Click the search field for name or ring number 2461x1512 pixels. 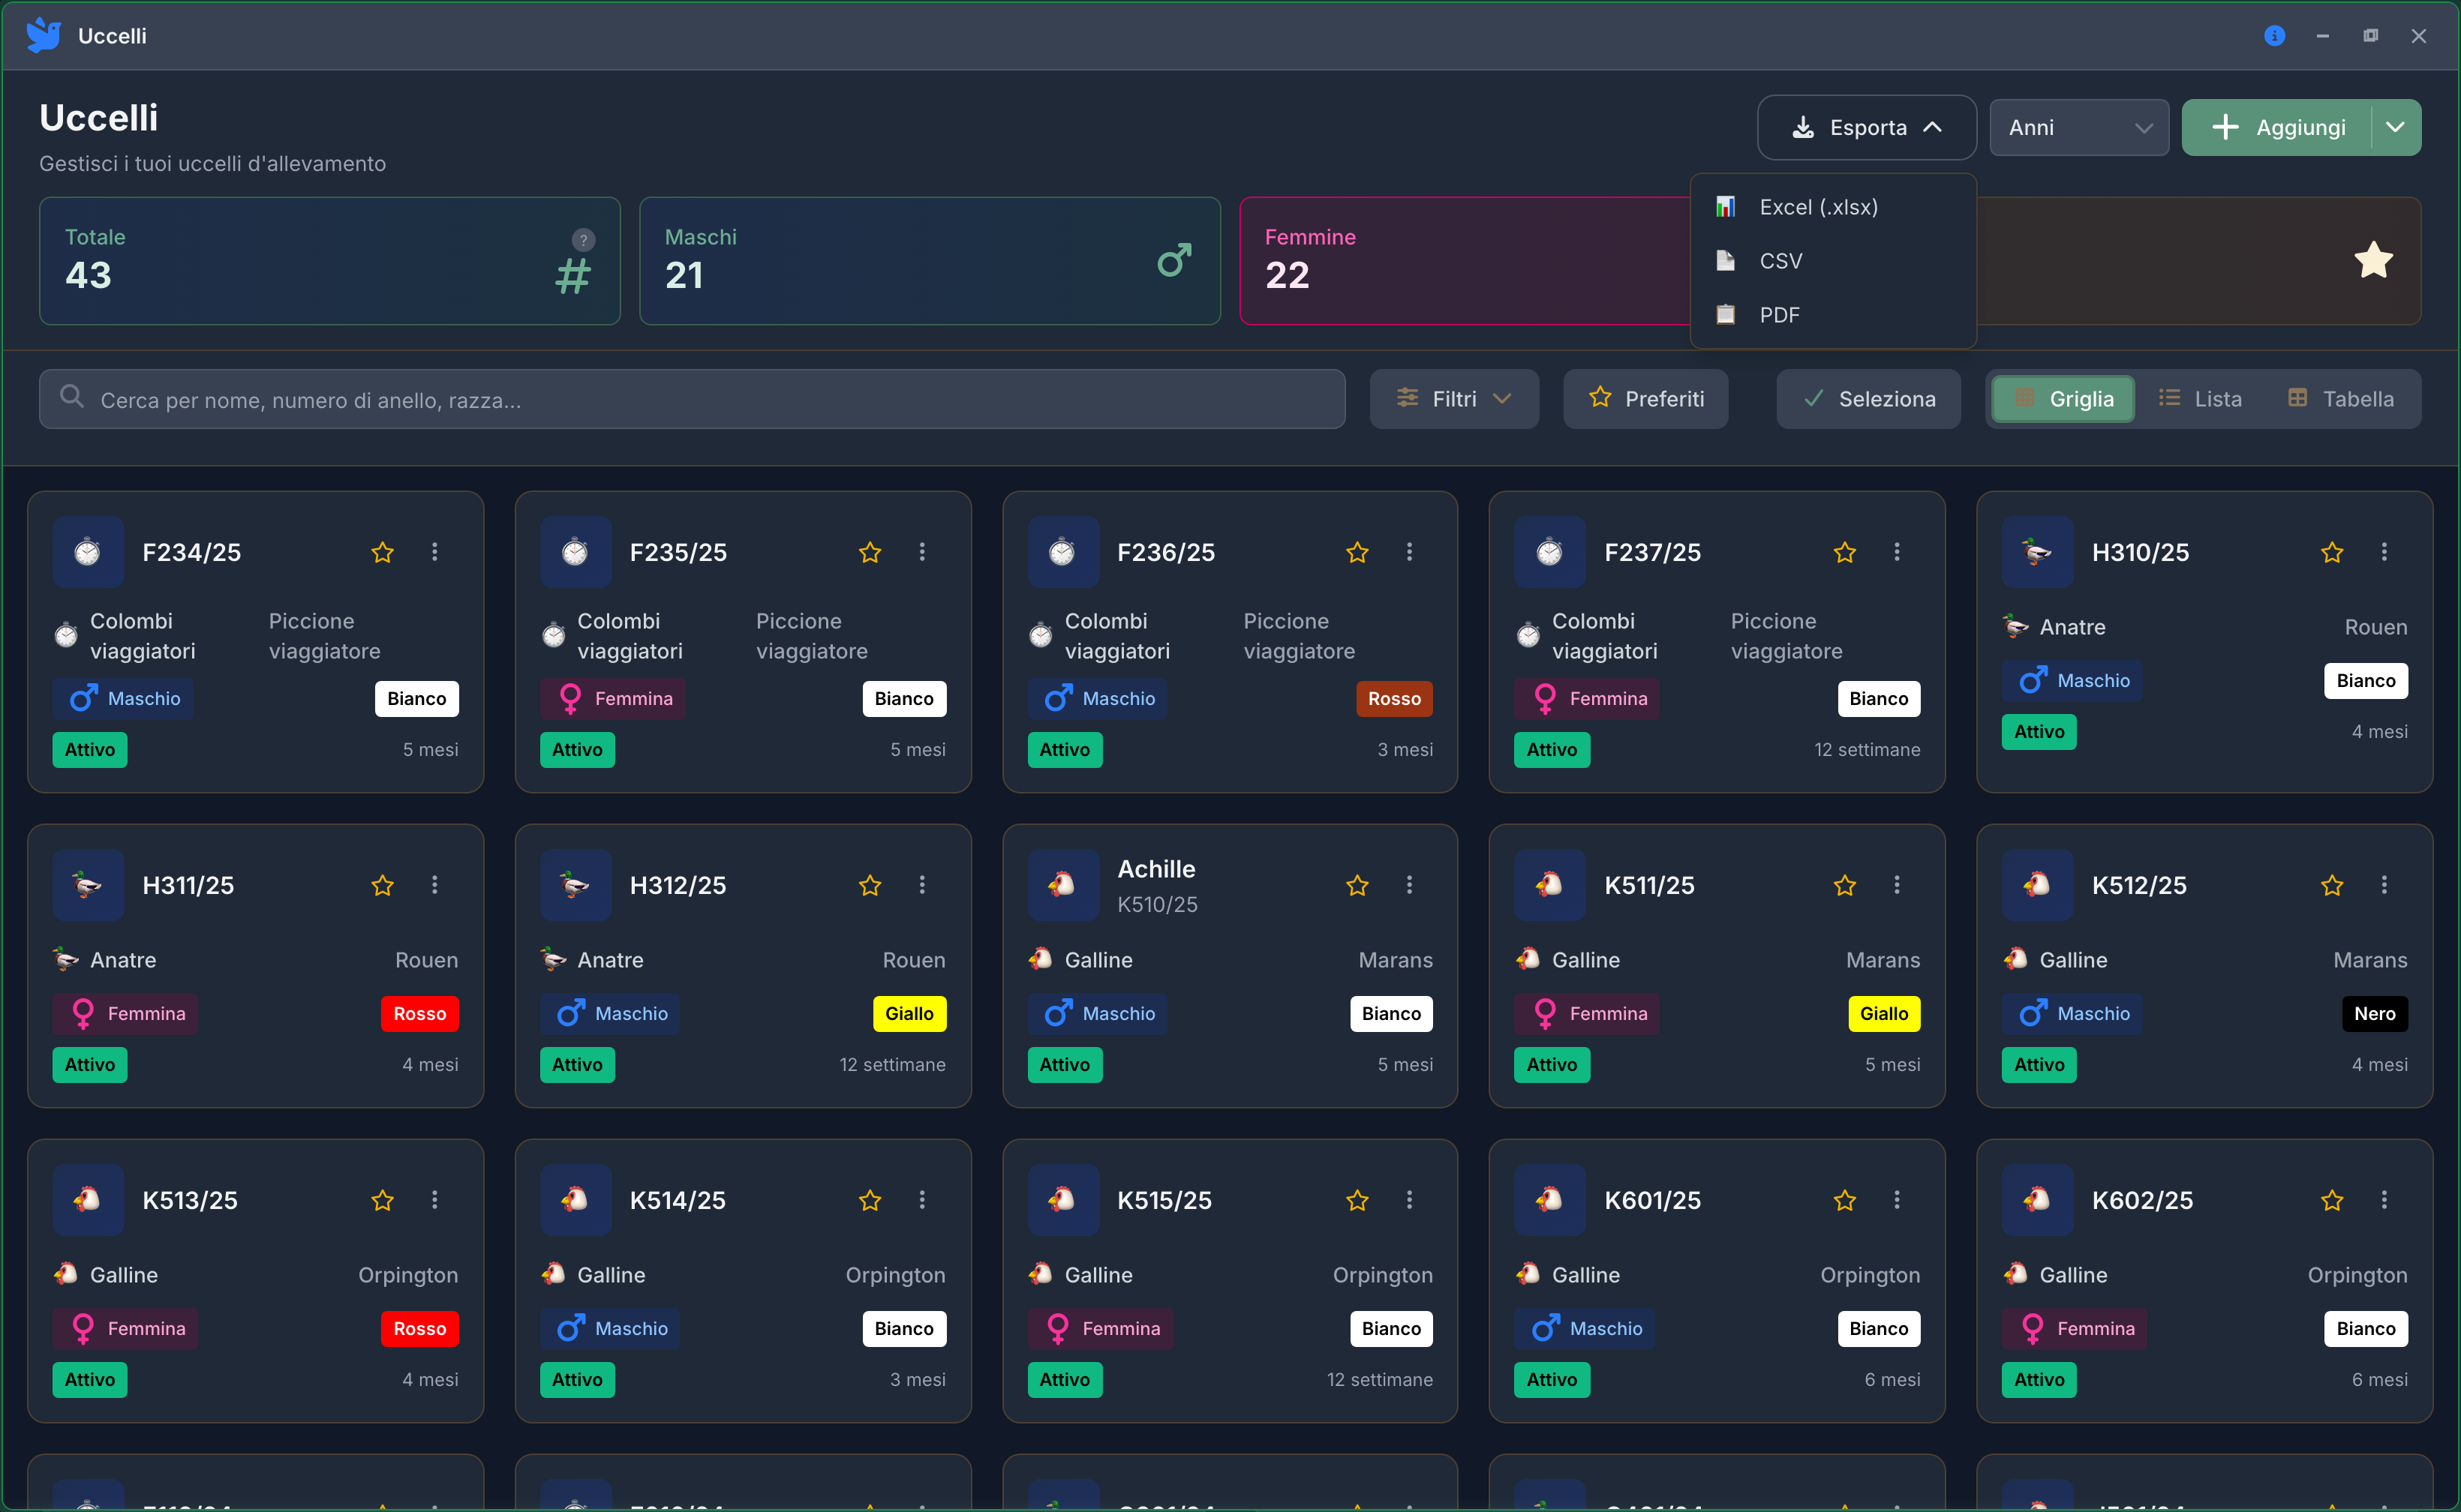pyautogui.click(x=693, y=399)
